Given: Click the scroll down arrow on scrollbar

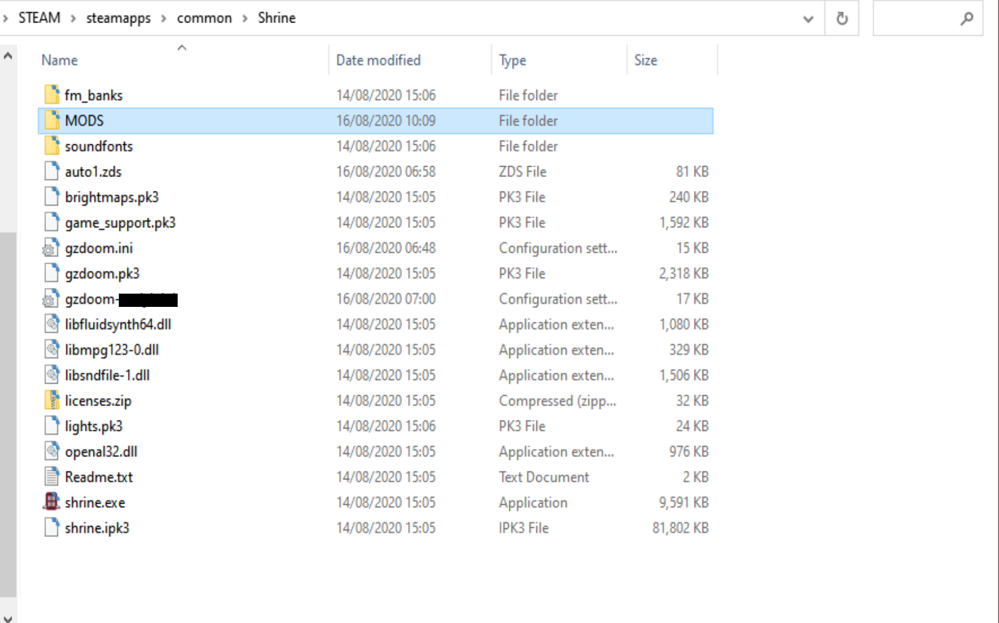Looking at the screenshot, I should pos(8,618).
